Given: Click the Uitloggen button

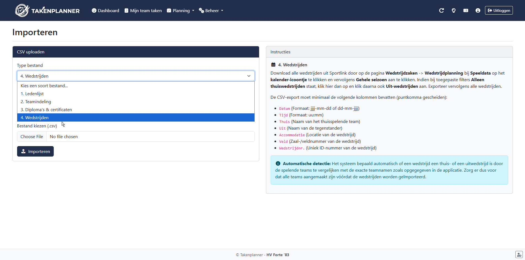Looking at the screenshot, I should coord(499,10).
